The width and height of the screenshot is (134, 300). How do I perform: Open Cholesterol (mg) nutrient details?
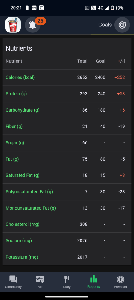[x=67, y=225]
